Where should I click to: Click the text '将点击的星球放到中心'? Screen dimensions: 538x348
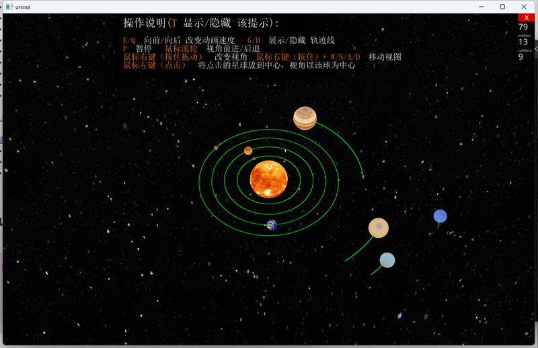239,65
